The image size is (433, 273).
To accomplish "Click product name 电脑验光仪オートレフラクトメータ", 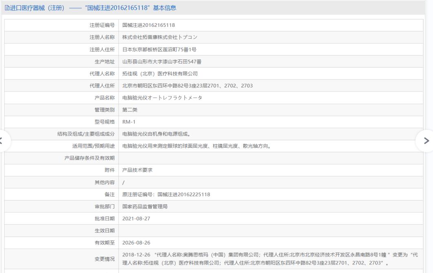I will pyautogui.click(x=162, y=98).
